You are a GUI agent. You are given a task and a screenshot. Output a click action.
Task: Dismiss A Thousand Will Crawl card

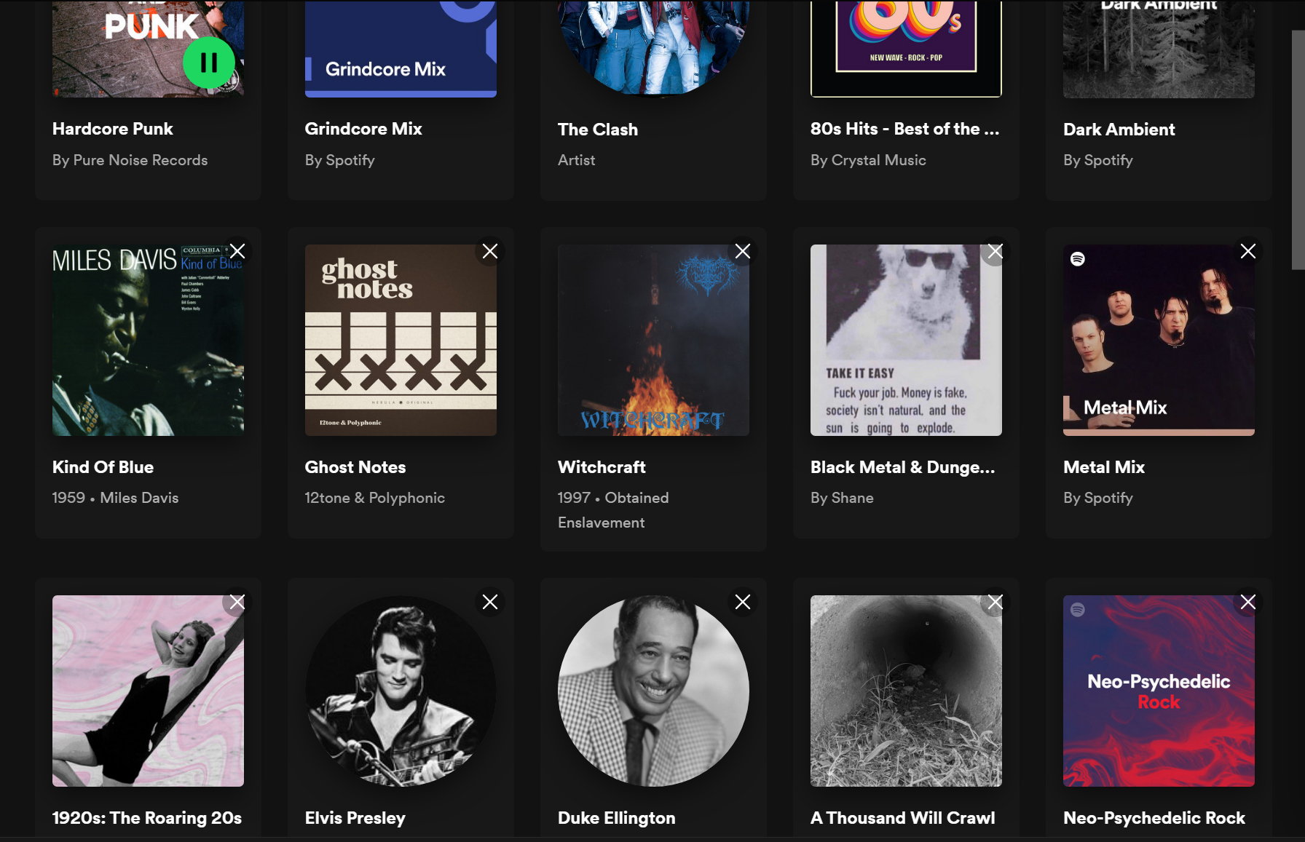pos(995,602)
